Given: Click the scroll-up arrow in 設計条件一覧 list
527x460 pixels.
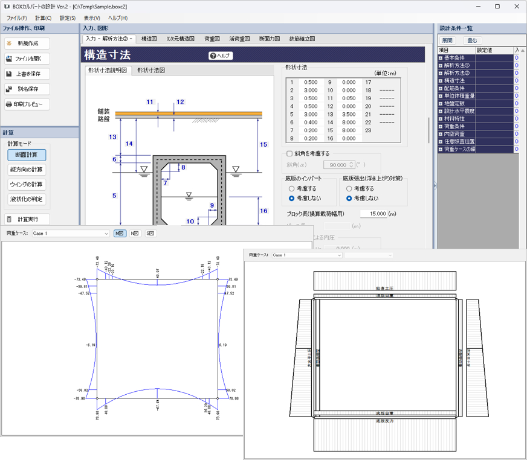Looking at the screenshot, I should coord(522,50).
